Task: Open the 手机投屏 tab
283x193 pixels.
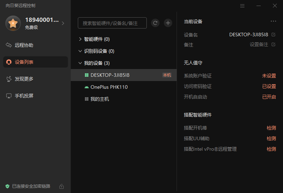Action: [24, 96]
